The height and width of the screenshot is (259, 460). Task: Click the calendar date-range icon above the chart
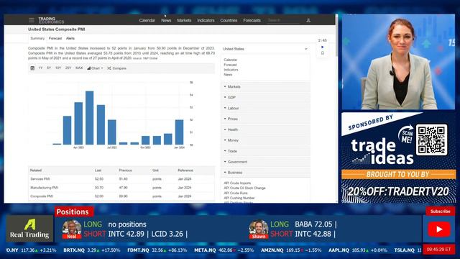click(32, 68)
